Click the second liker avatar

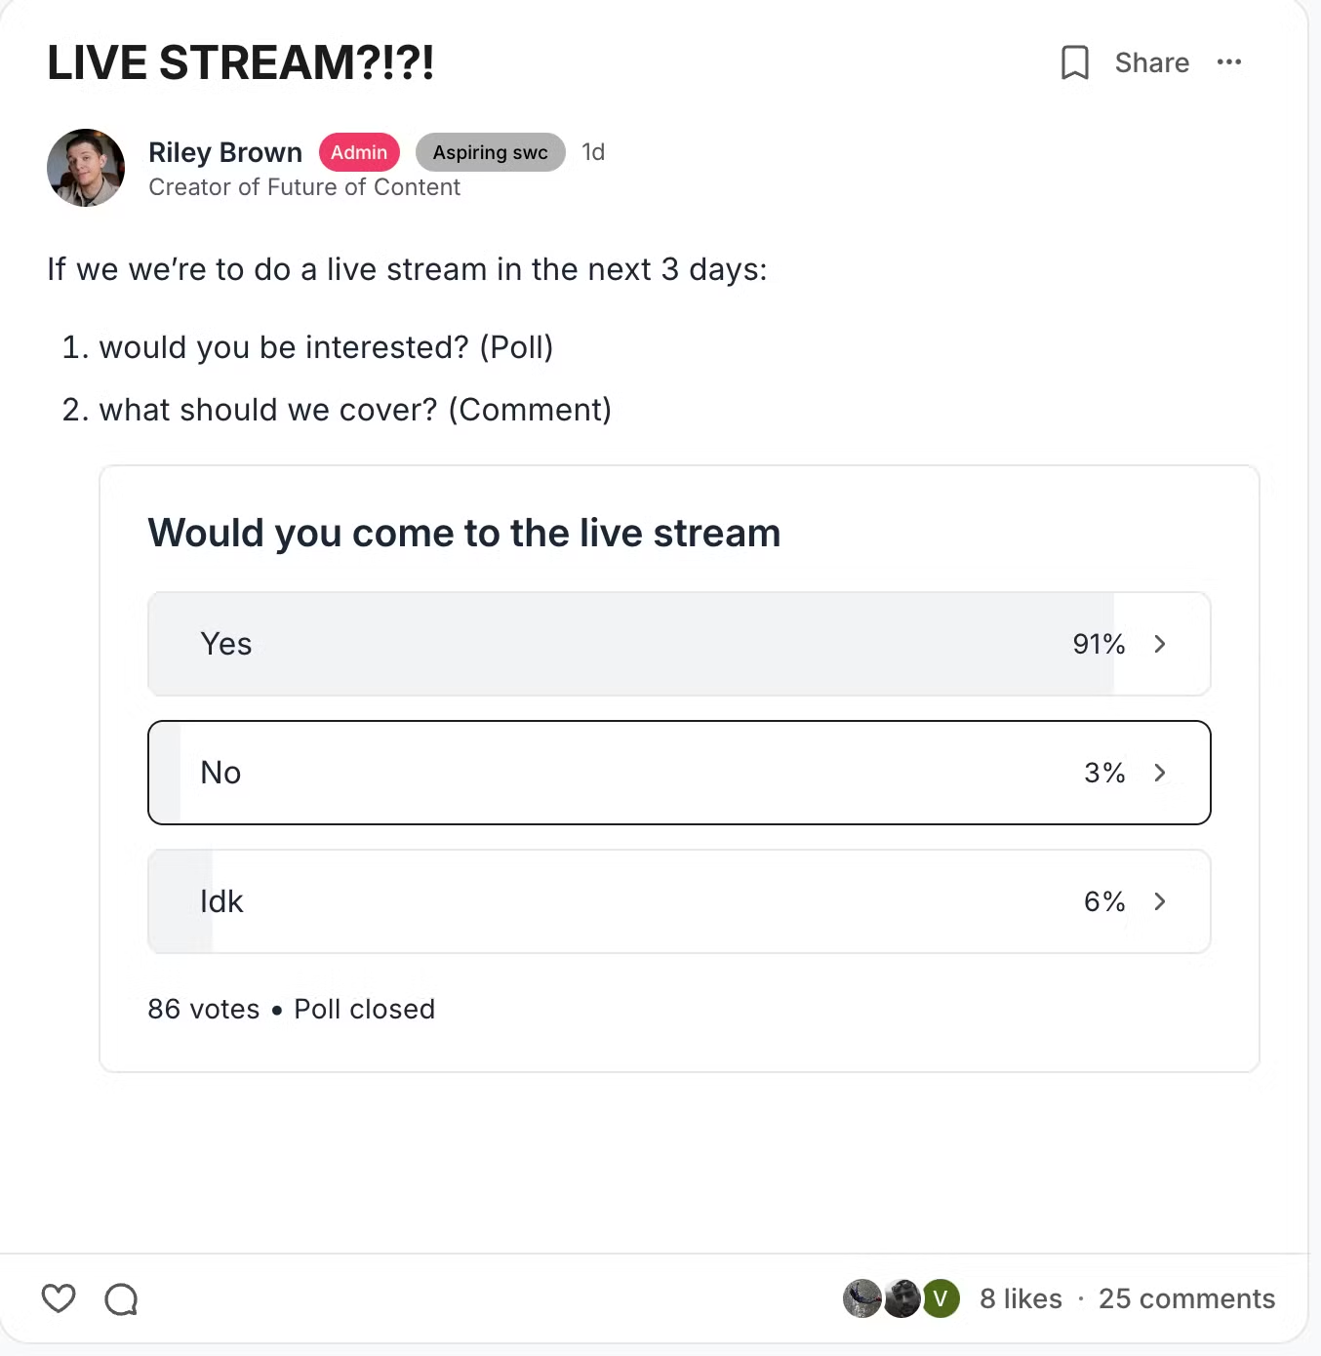[902, 1298]
